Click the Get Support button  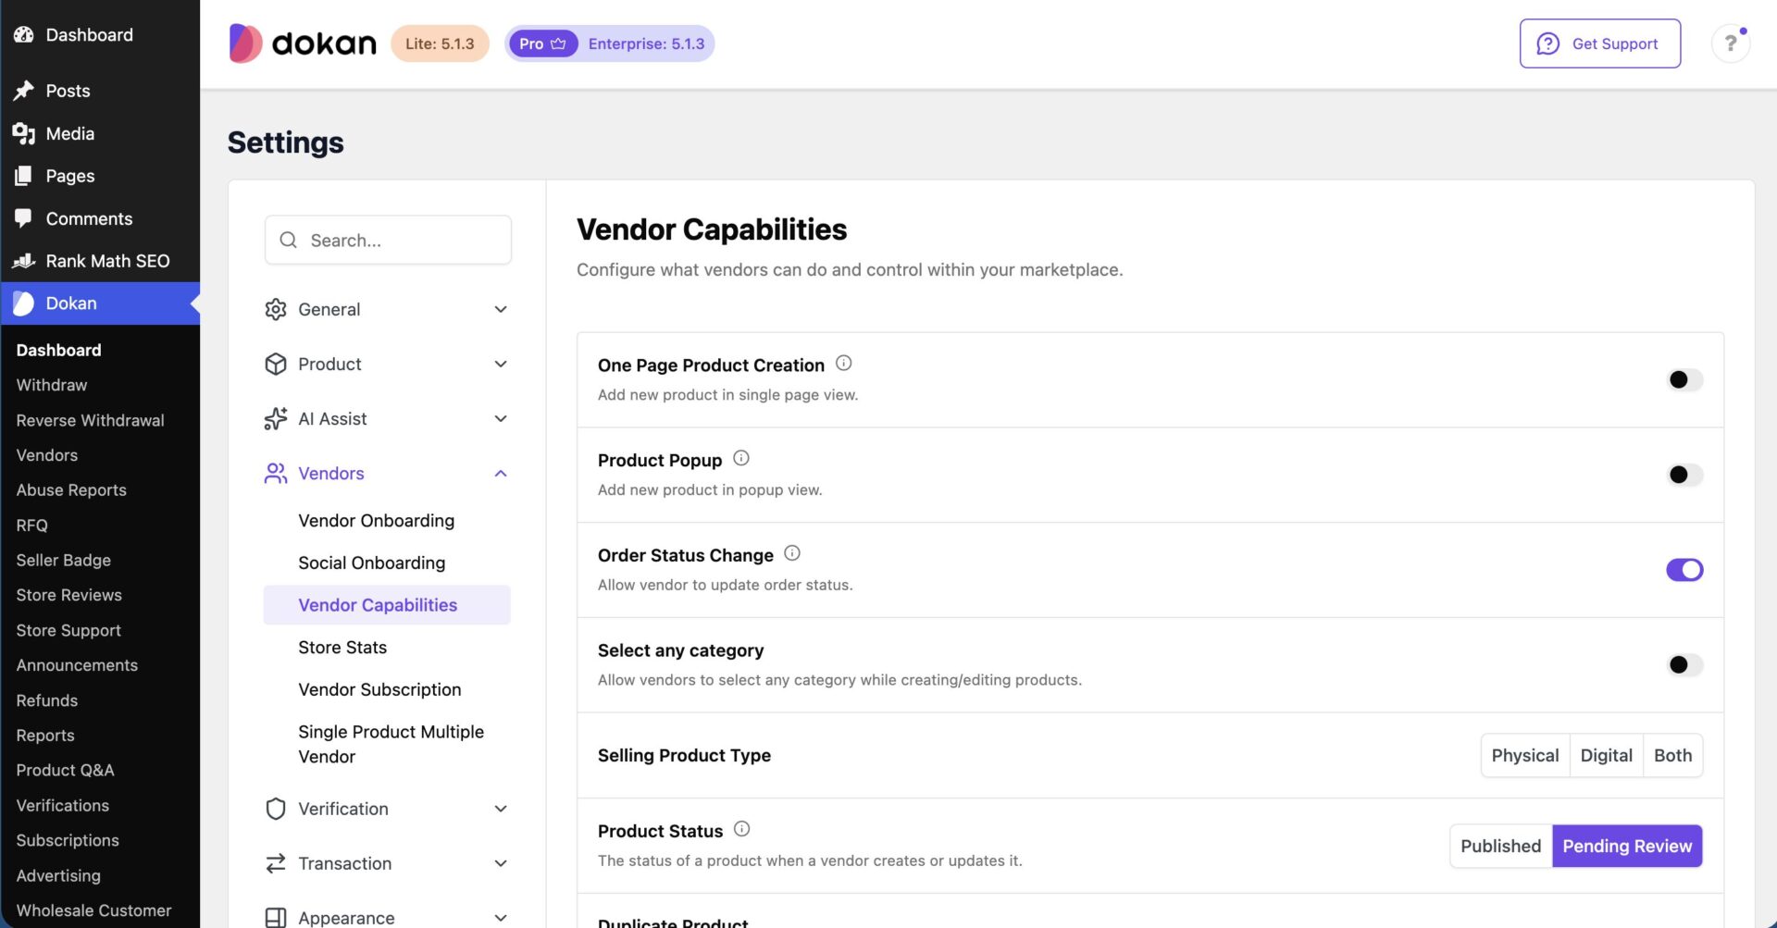tap(1599, 43)
